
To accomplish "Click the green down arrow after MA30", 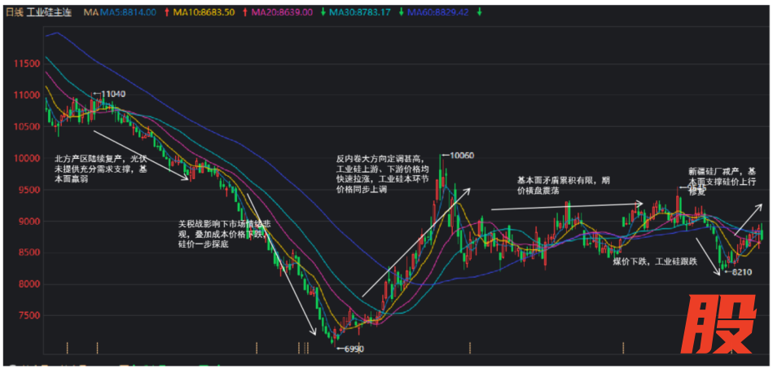I will pyautogui.click(x=401, y=12).
